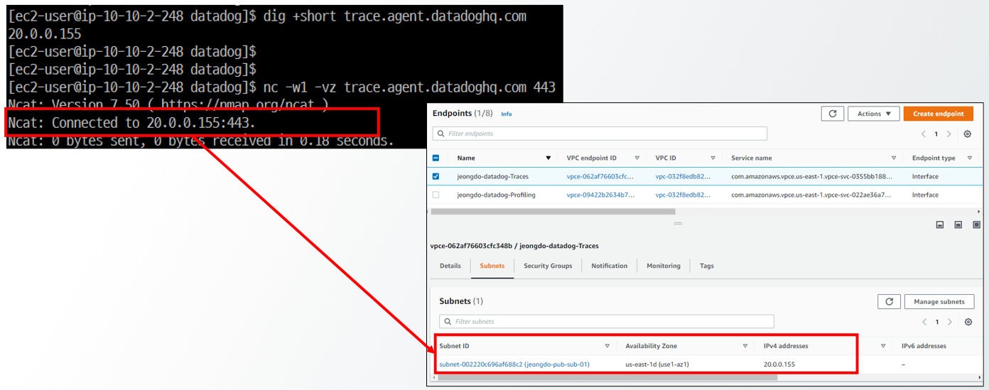Refresh the Endpoints list
This screenshot has width=989, height=390.
(832, 114)
